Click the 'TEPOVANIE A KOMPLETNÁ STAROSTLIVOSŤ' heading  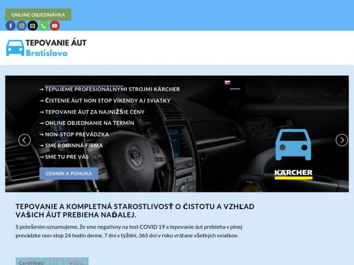coord(135,210)
